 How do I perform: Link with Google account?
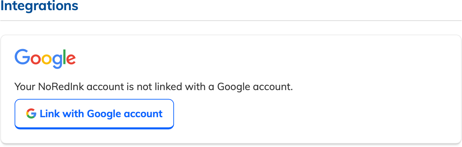pyautogui.click(x=94, y=114)
